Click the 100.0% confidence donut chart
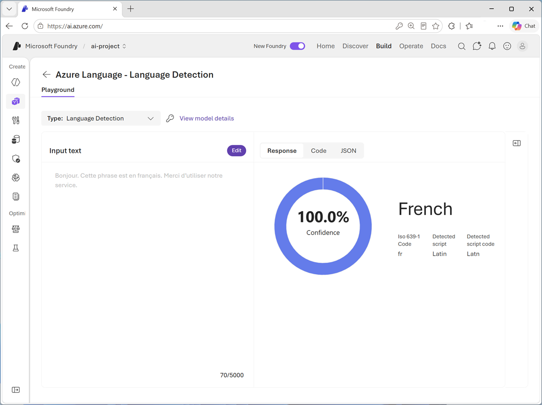The height and width of the screenshot is (405, 542). 323,226
